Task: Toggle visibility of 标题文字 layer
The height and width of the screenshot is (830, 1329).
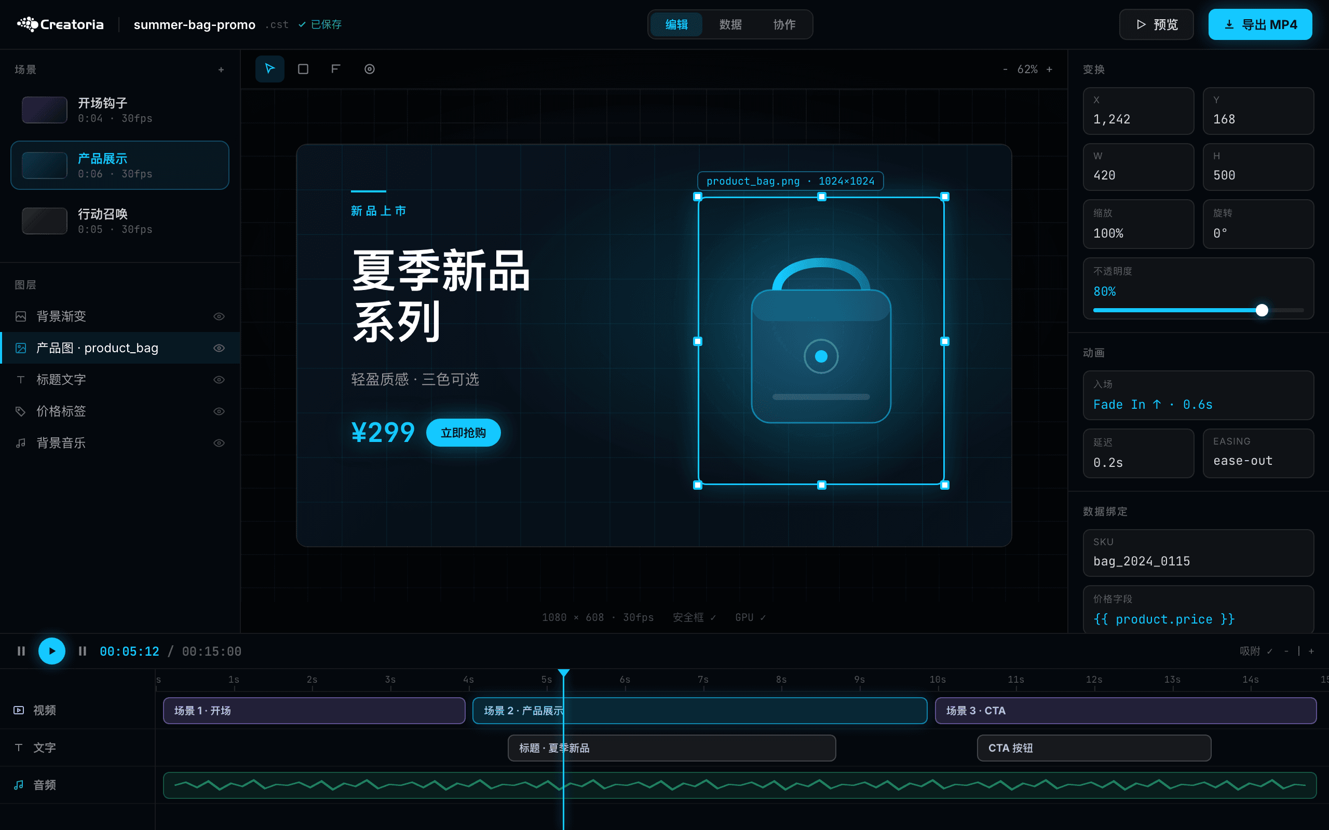Action: [x=219, y=380]
